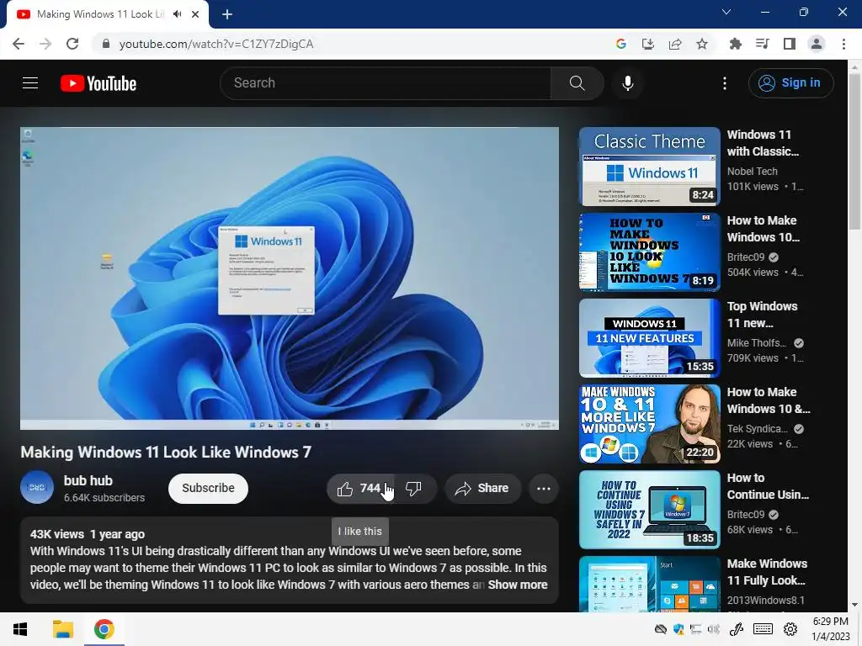Click Mike Tholfs channel name
862x646 pixels.
click(757, 343)
